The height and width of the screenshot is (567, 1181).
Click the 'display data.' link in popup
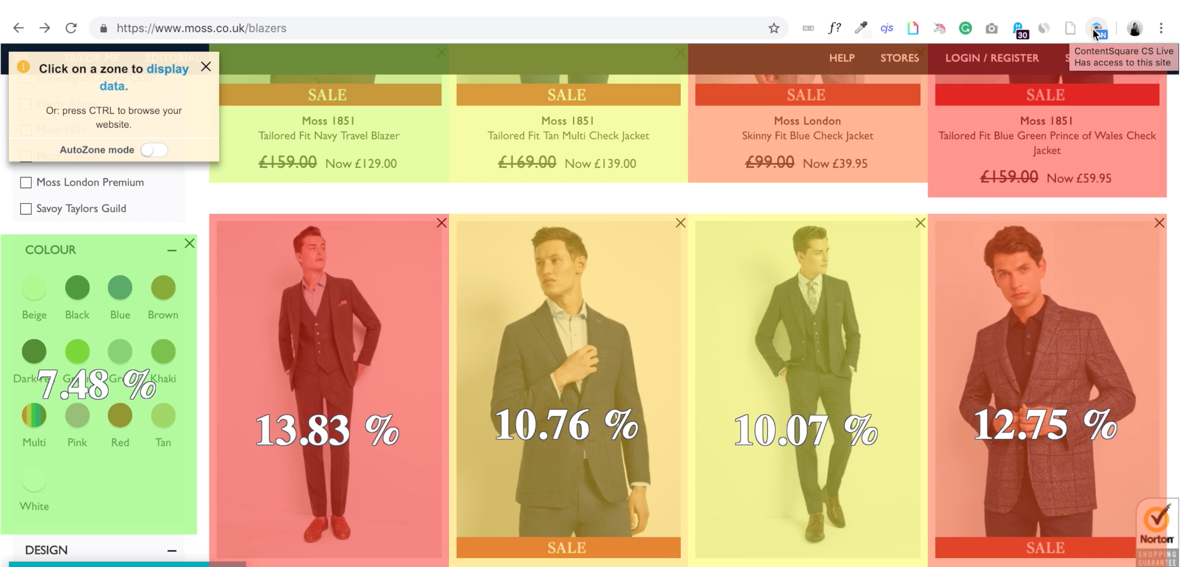click(x=144, y=77)
